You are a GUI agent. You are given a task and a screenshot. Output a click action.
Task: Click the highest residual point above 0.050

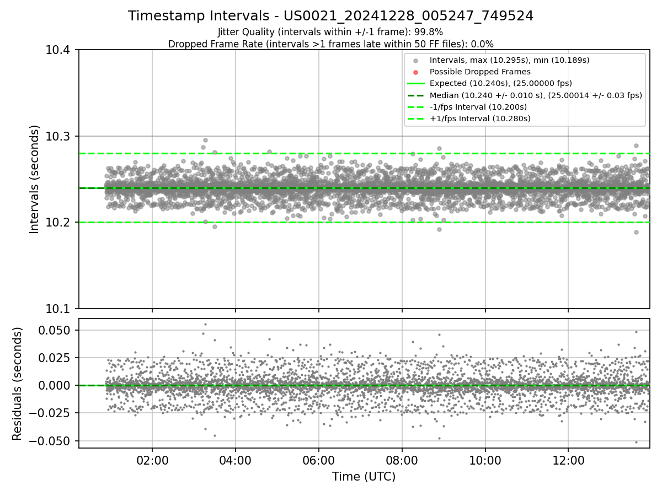[205, 324]
